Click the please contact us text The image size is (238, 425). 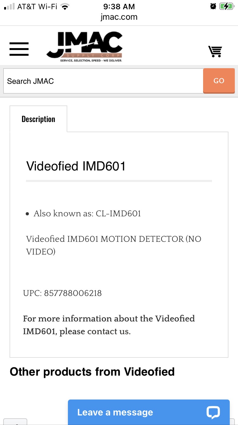(x=95, y=332)
